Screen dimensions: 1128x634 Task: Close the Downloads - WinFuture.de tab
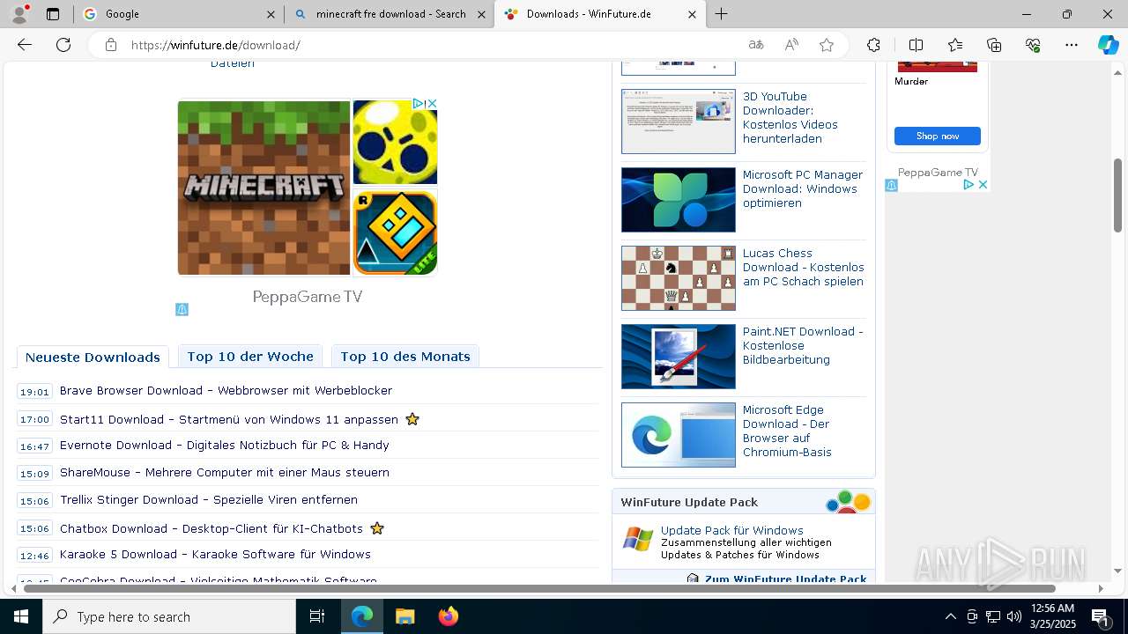[692, 14]
